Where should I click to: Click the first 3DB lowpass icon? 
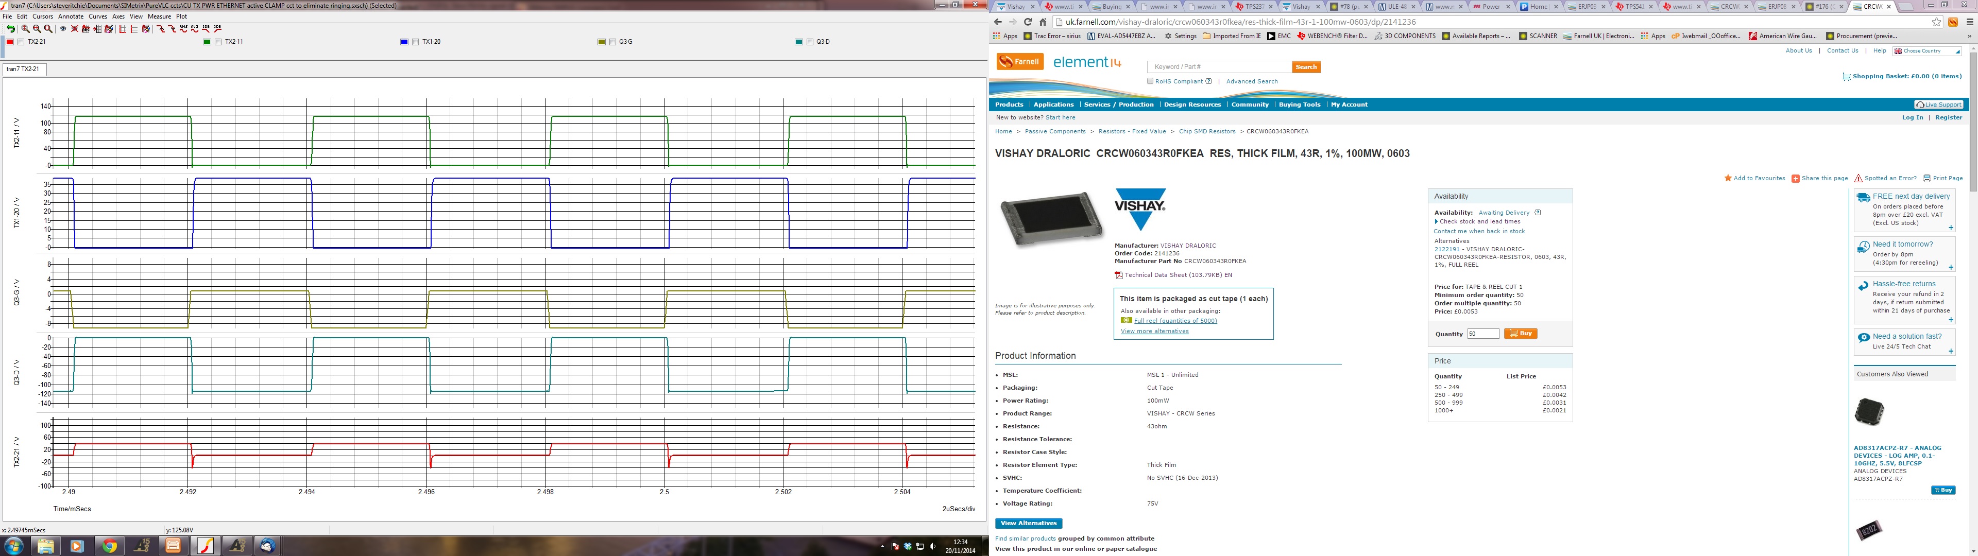pyautogui.click(x=206, y=29)
